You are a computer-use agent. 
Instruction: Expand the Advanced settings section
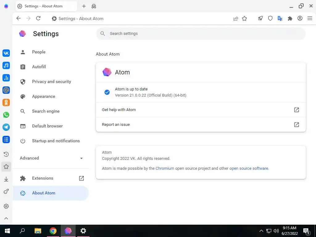(x=51, y=158)
